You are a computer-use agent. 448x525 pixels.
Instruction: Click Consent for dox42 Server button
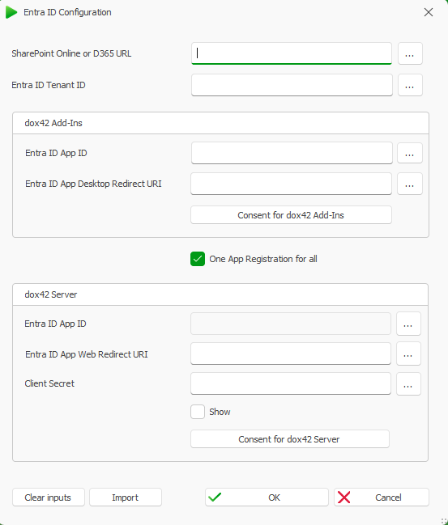290,439
